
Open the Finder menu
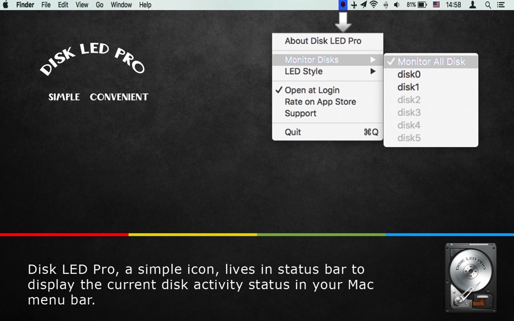pos(25,5)
